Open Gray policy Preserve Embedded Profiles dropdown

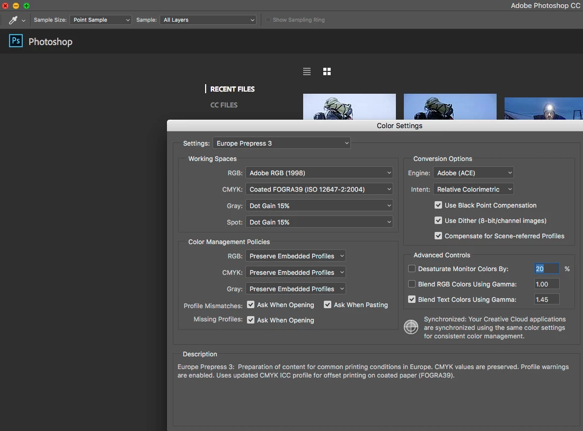click(x=296, y=289)
